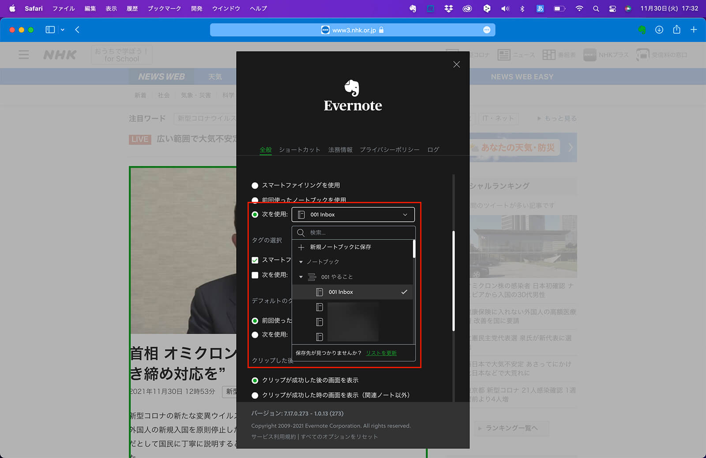Viewport: 706px width, 458px height.
Task: Open サービス利用規約 link
Action: (274, 437)
